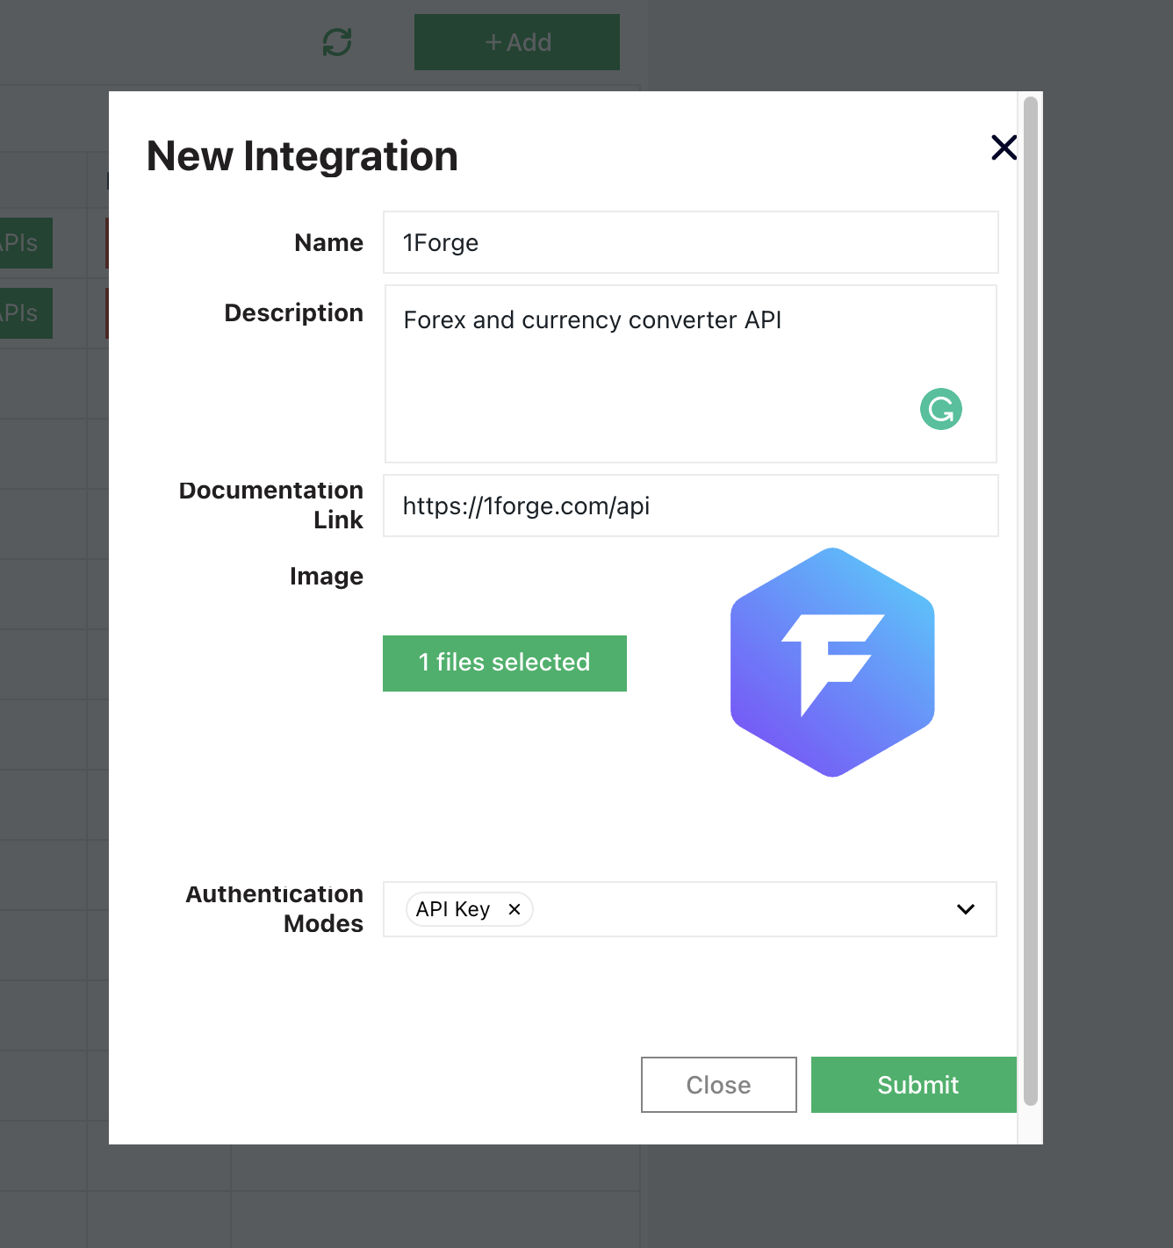Click the hexagonal 1Forge logo preview
This screenshot has height=1248, width=1173.
(831, 663)
